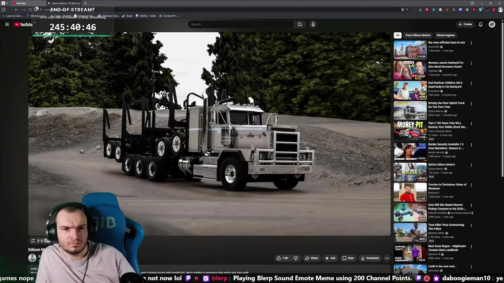Toggle the browser side panel icon
Image resolution: width=504 pixels, height=283 pixels.
pyautogui.click(x=3, y=9)
